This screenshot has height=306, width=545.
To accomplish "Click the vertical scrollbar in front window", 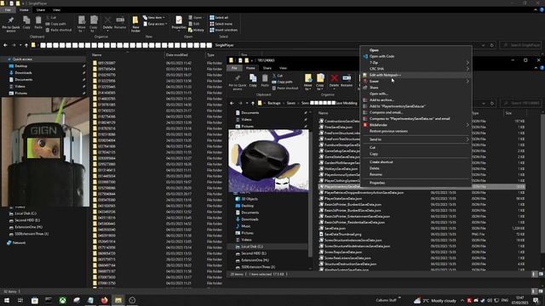I will [x=542, y=184].
